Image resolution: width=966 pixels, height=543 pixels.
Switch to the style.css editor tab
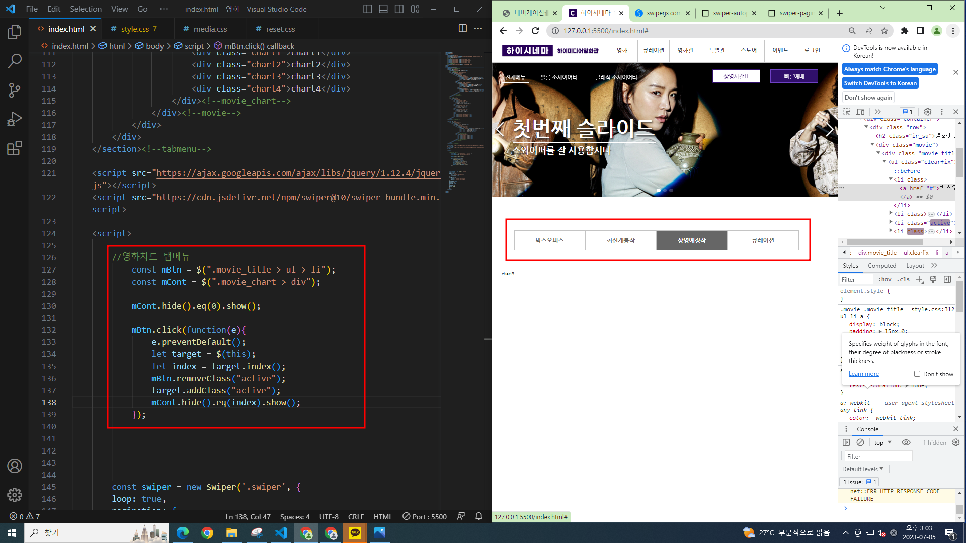(x=135, y=29)
